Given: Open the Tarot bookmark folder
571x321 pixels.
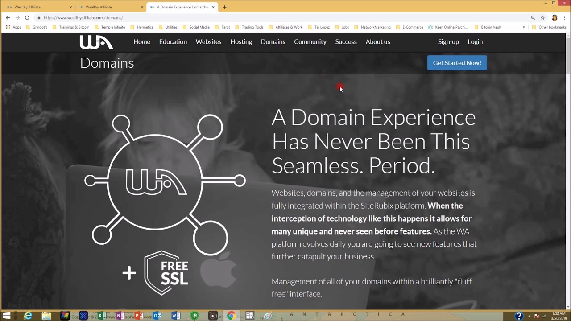Looking at the screenshot, I should [x=222, y=27].
